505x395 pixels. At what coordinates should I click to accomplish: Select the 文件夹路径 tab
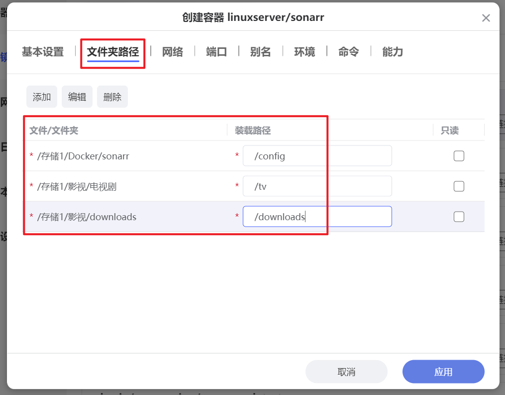113,52
